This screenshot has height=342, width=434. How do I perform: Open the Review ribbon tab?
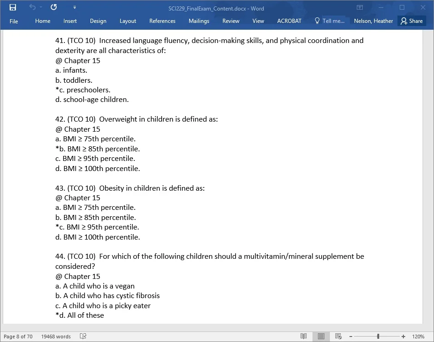231,21
